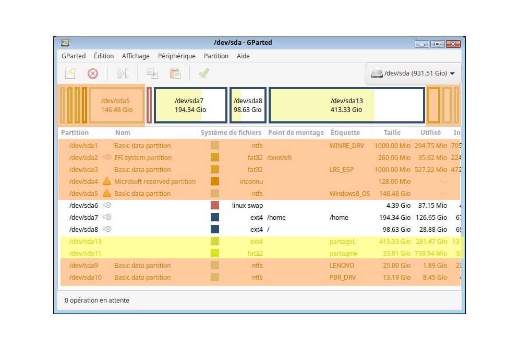
Task: Click the inconnu swatch on /dev/sda4 row
Action: pyautogui.click(x=215, y=181)
